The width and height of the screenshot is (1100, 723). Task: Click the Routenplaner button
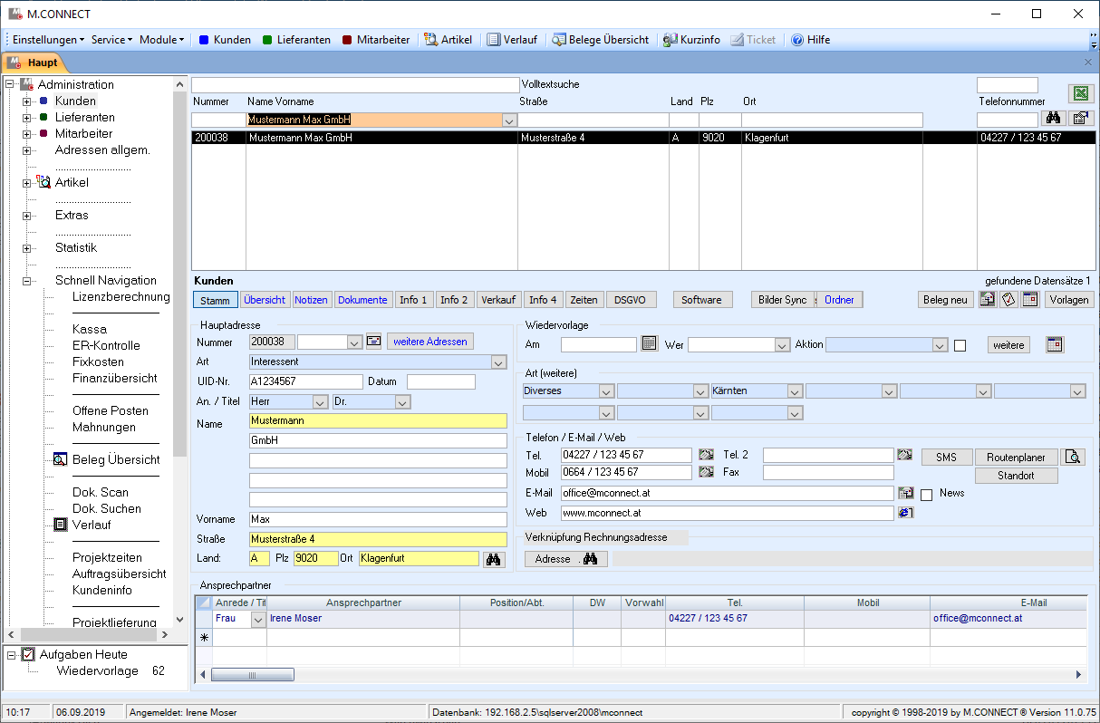(1016, 458)
